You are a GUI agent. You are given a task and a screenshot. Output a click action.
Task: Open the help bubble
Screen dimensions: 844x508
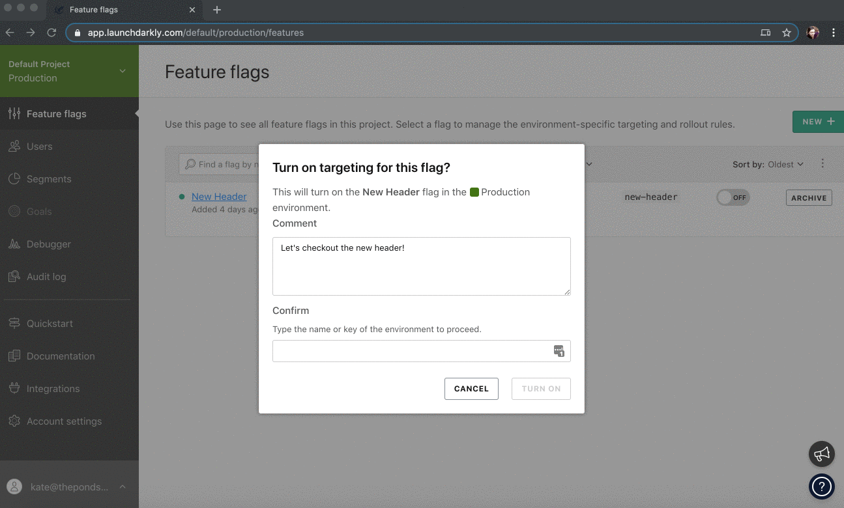[821, 487]
